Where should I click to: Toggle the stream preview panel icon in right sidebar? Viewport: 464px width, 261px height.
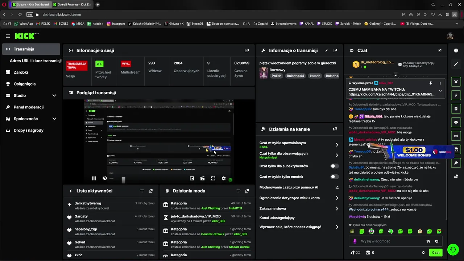point(456,82)
